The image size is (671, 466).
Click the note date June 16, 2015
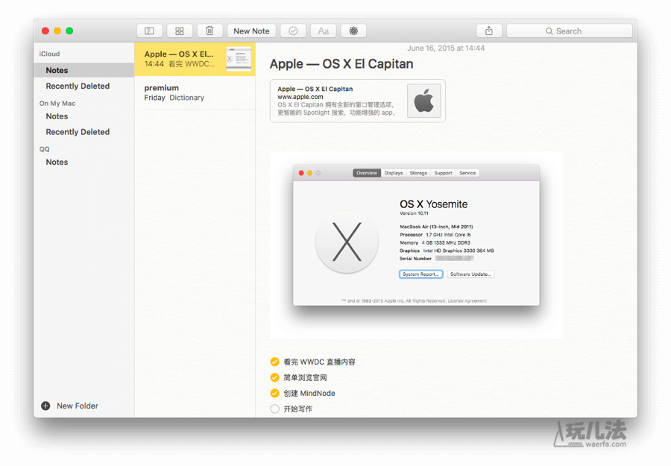coord(446,48)
